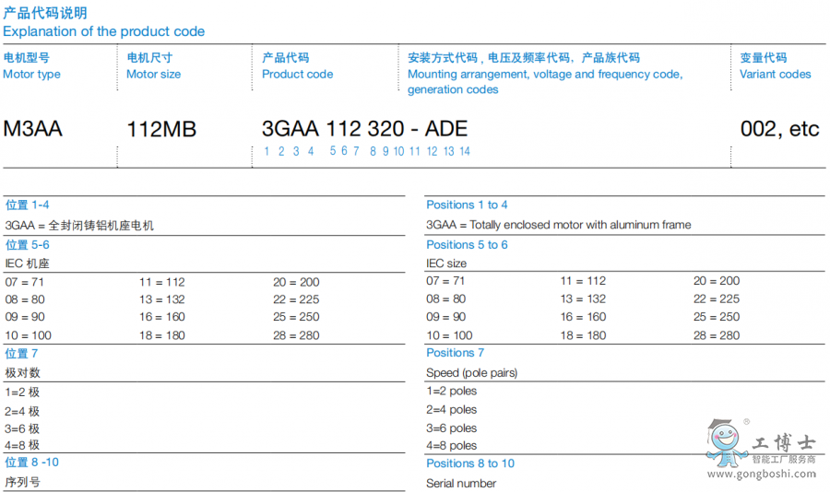Click the 'Explanation of the product code' heading
830x492 pixels.
[x=103, y=31]
